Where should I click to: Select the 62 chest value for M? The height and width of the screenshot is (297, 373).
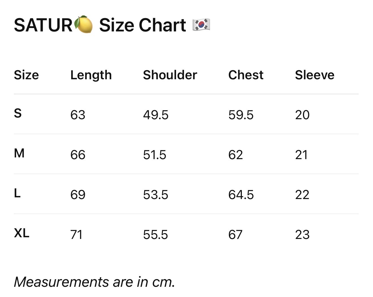point(236,155)
